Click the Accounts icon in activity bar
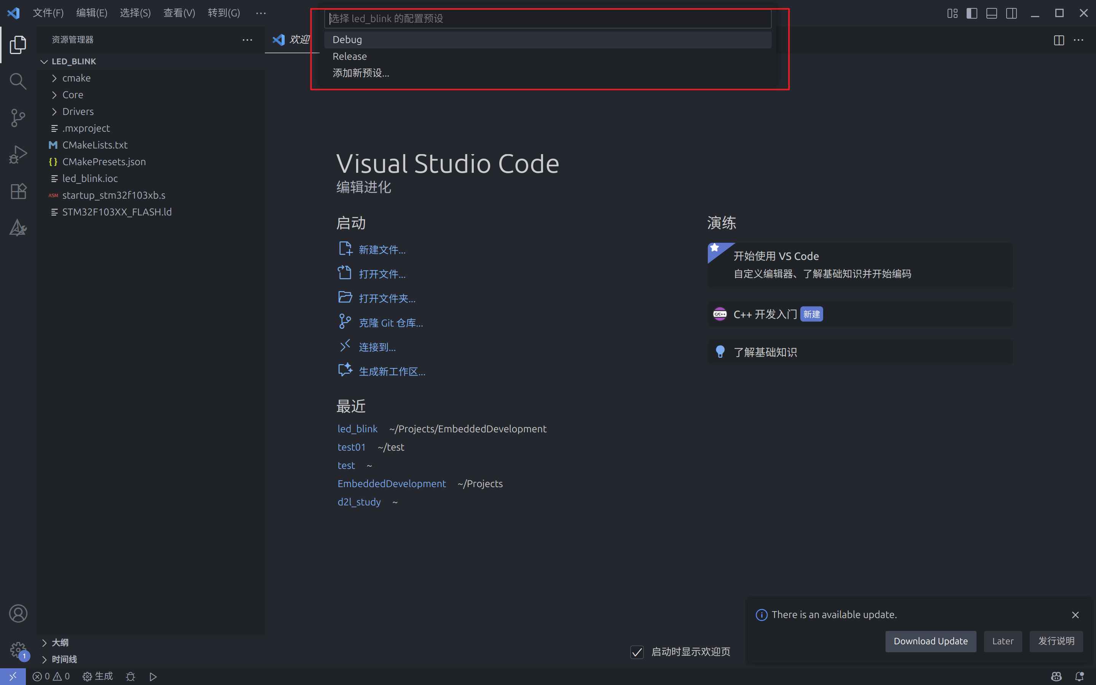Screen dimensions: 1096x685 18,613
